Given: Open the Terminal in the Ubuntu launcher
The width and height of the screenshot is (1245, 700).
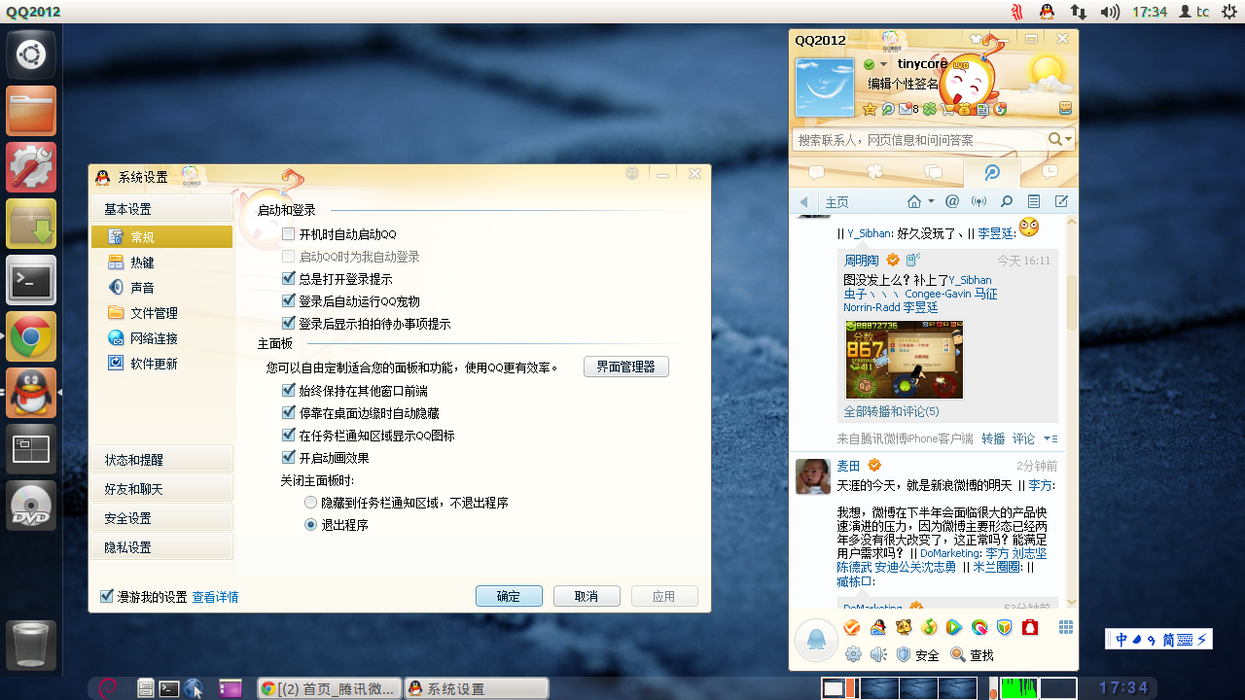Looking at the screenshot, I should (x=31, y=281).
